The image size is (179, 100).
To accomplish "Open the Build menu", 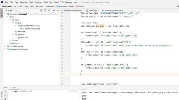I will tap(46, 2).
